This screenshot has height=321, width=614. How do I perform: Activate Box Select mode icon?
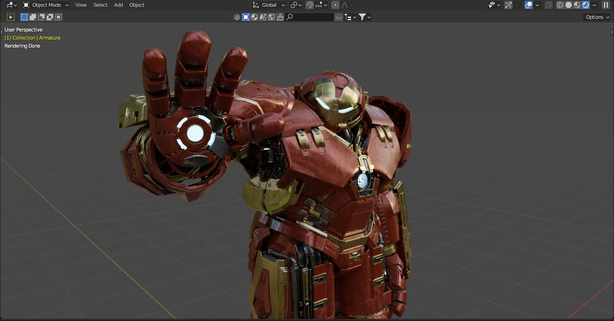point(24,17)
